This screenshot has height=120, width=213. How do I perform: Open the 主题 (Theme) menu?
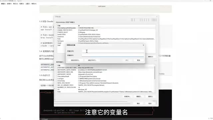pyautogui.click(x=28, y=4)
